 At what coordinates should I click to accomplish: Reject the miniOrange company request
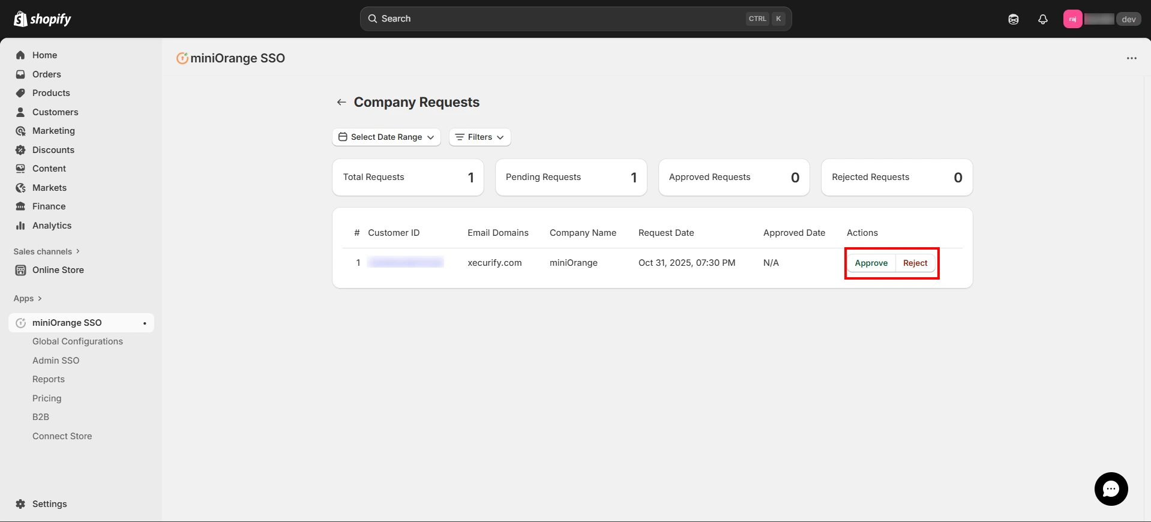(915, 263)
